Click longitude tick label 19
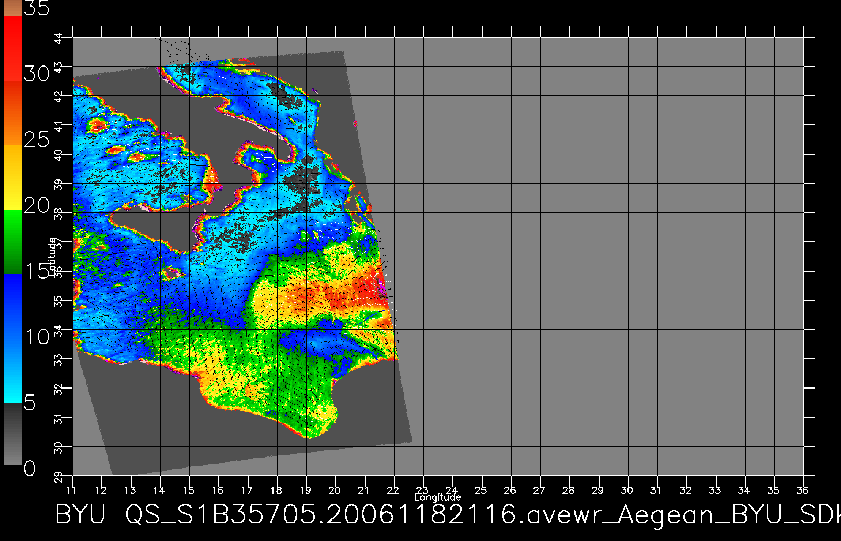 tap(305, 490)
